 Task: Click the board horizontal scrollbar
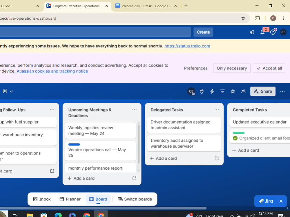(x=103, y=208)
